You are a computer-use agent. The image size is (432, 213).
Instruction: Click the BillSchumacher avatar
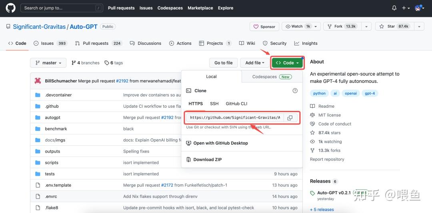click(x=38, y=81)
